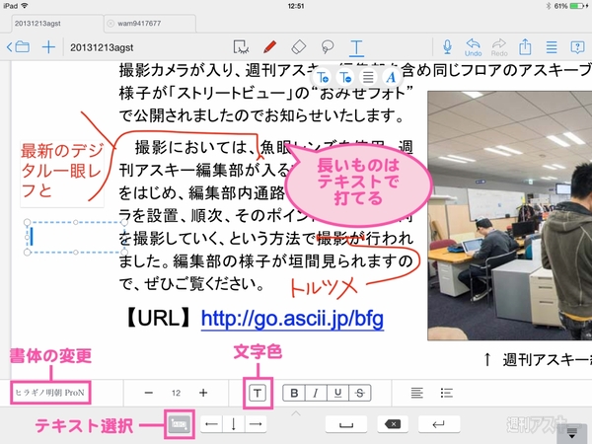This screenshot has width=592, height=444.
Task: Open the share export icon
Action: (525, 46)
